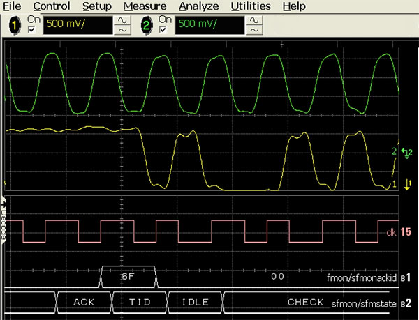This screenshot has width=419, height=320.
Task: Open the Measure menu
Action: click(x=145, y=6)
